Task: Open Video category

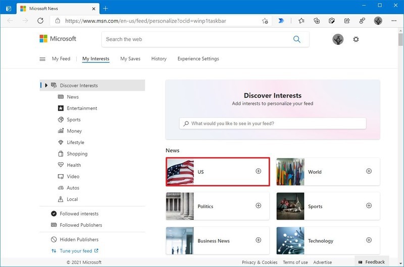Action: (69, 176)
